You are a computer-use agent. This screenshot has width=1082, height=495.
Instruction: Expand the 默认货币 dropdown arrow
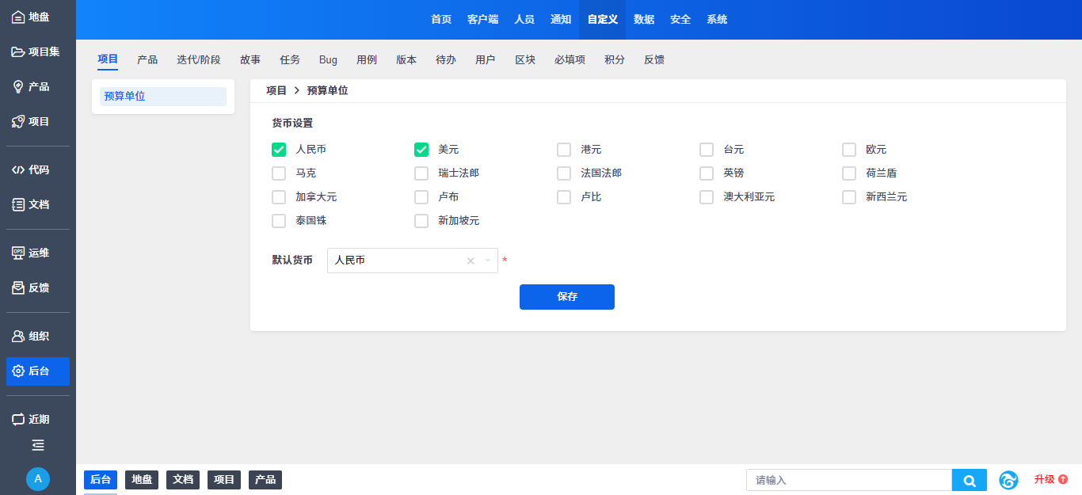[488, 261]
